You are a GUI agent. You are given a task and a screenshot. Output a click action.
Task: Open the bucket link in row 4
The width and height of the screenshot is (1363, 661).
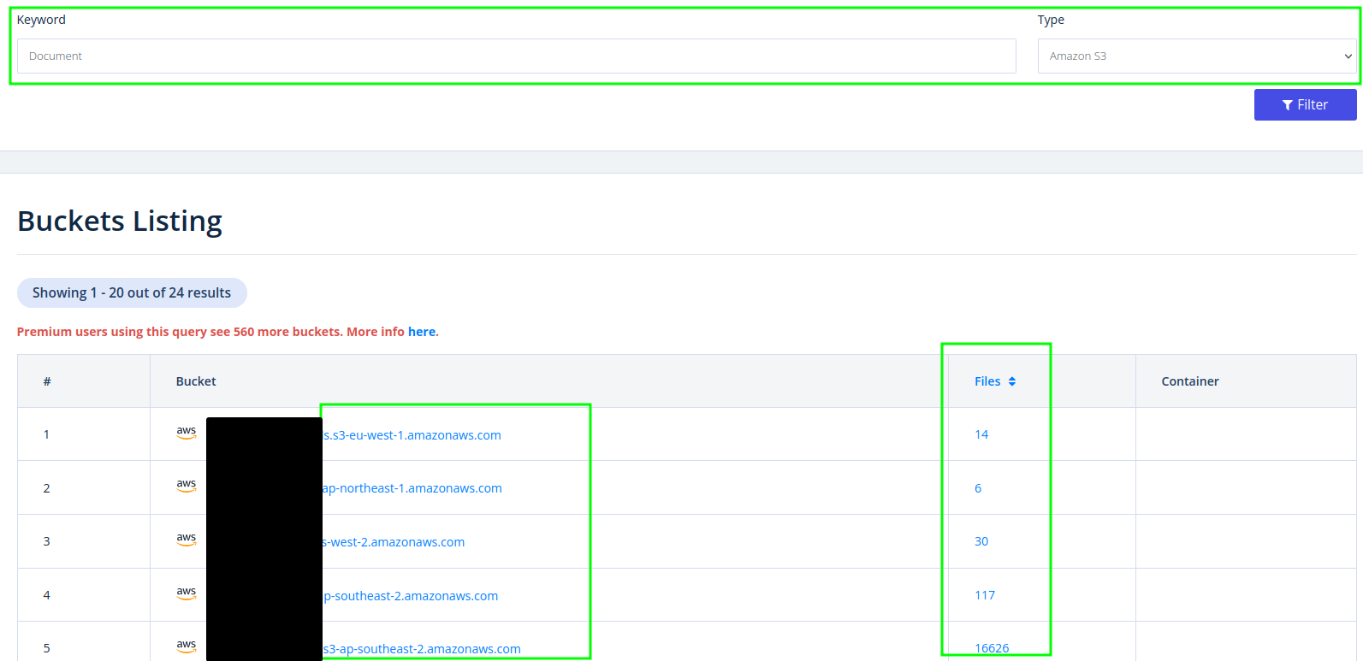tap(411, 596)
